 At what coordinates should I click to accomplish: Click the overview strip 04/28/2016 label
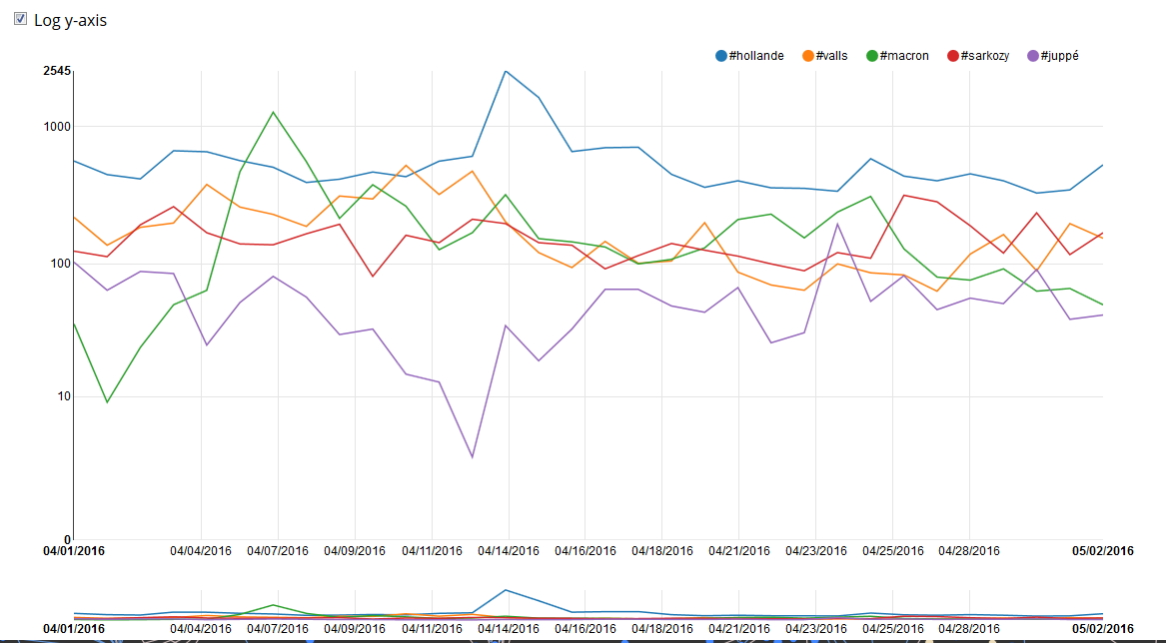tap(969, 629)
